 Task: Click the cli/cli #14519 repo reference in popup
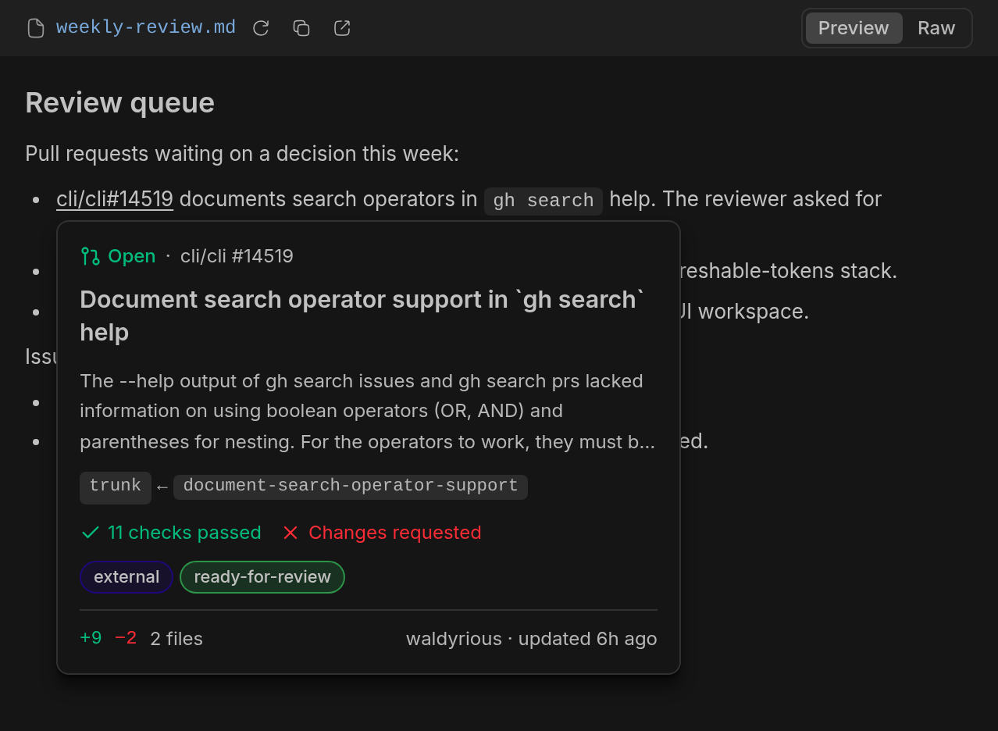[x=237, y=256]
